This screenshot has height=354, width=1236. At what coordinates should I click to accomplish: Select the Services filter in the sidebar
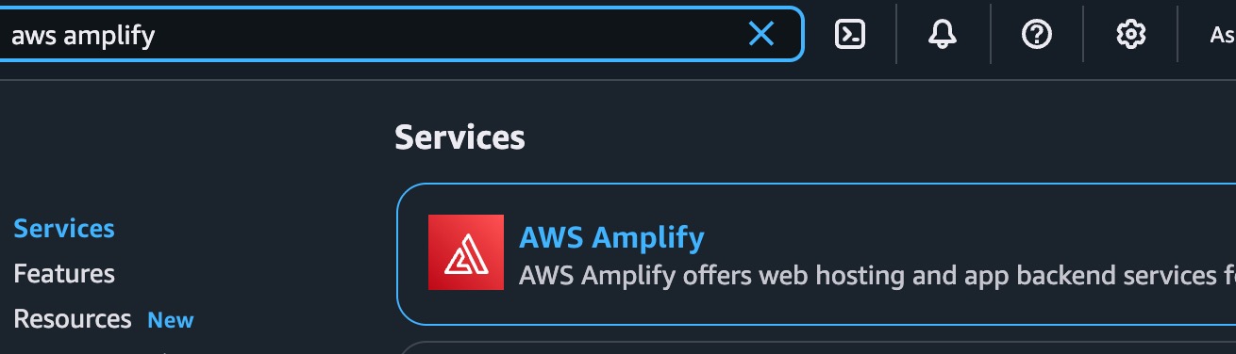64,229
